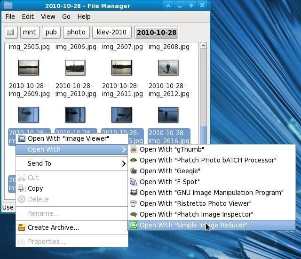Open the View menu
301x259 pixels.
click(48, 16)
